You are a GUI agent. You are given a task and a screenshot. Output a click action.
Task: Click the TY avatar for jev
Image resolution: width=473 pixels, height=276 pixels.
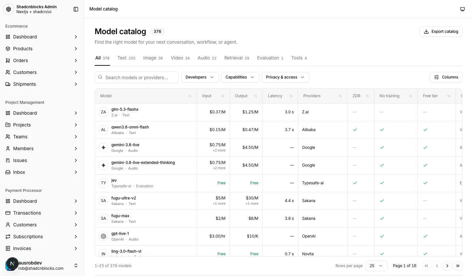(103, 183)
